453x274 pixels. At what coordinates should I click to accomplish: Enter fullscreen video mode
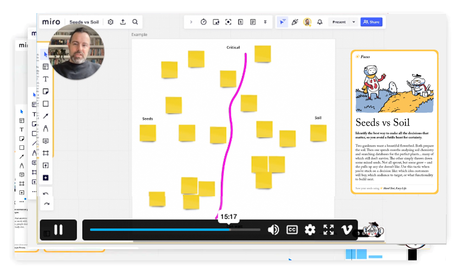(x=328, y=230)
